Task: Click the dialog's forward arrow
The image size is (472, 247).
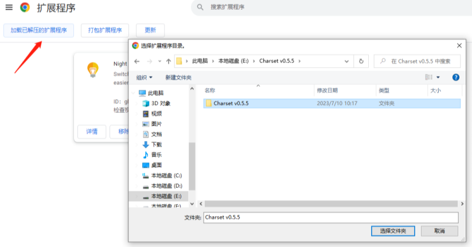Action: point(149,61)
